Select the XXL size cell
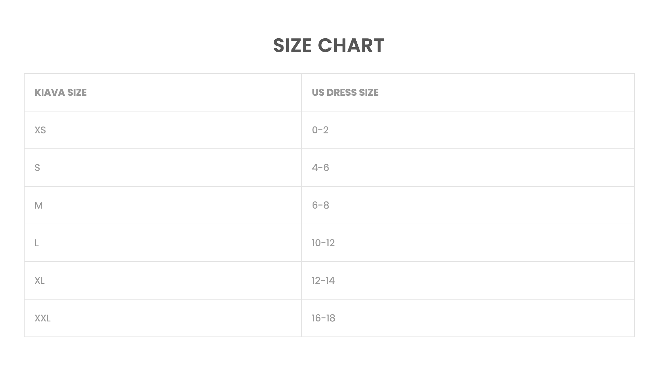660x370 pixels. pyautogui.click(x=42, y=318)
